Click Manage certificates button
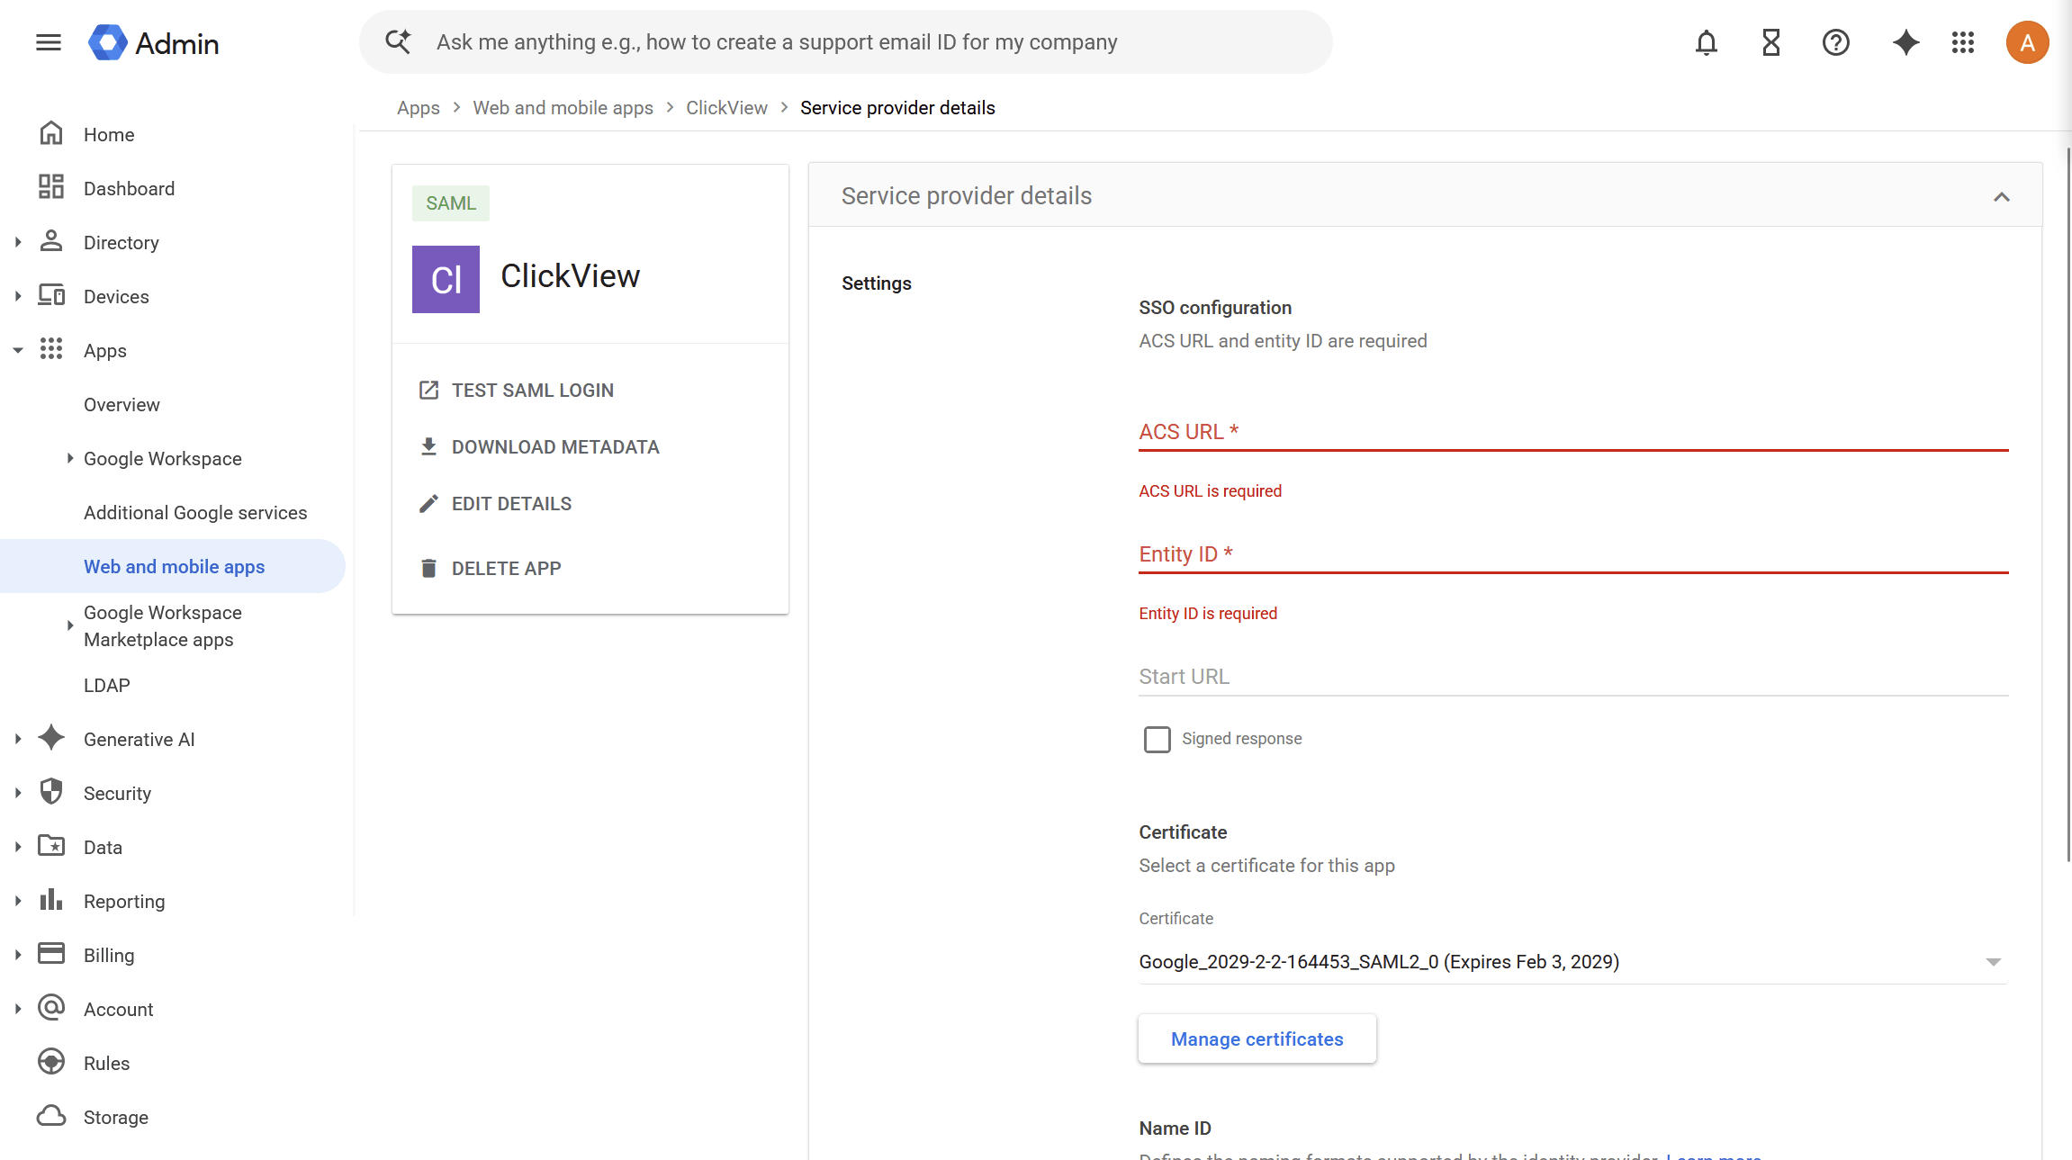Viewport: 2072px width, 1160px height. [x=1257, y=1039]
